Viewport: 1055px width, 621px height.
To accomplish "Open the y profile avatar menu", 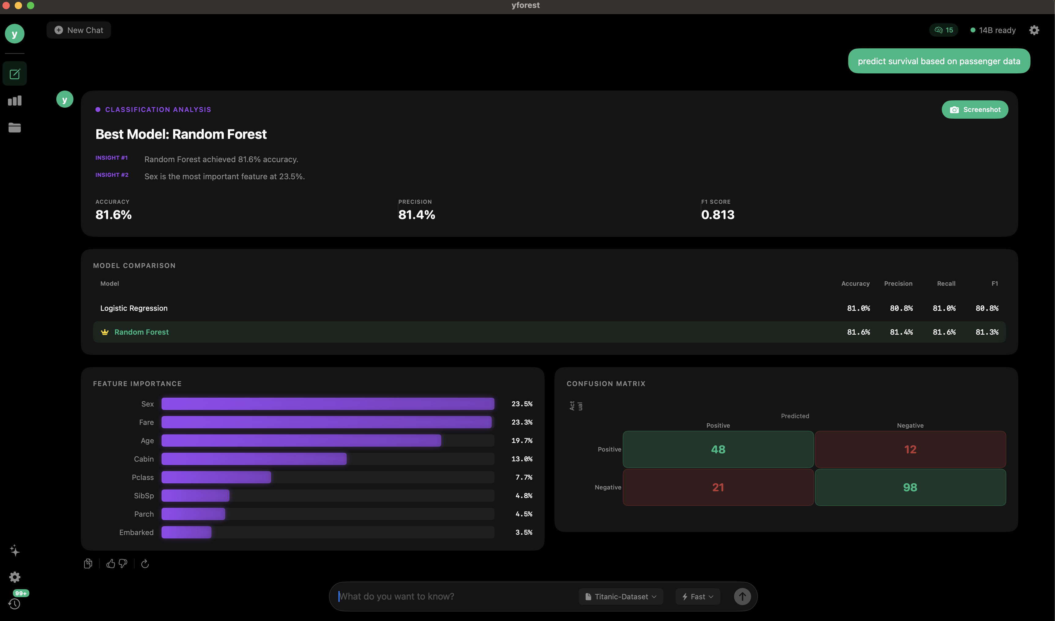I will point(15,33).
